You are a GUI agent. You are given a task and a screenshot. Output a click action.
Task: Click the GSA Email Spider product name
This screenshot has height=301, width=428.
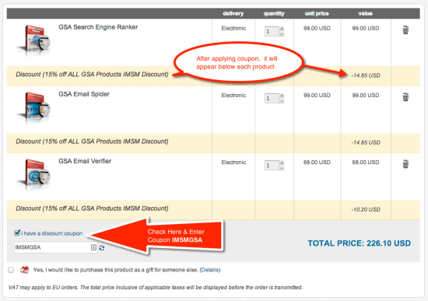point(84,94)
